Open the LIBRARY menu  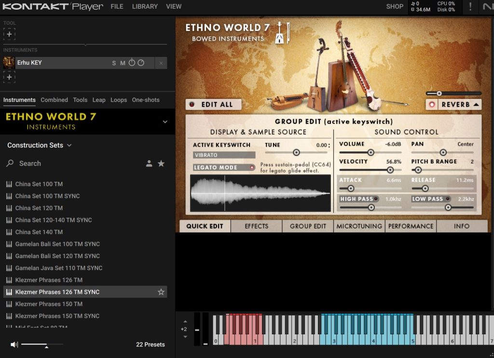click(x=145, y=7)
